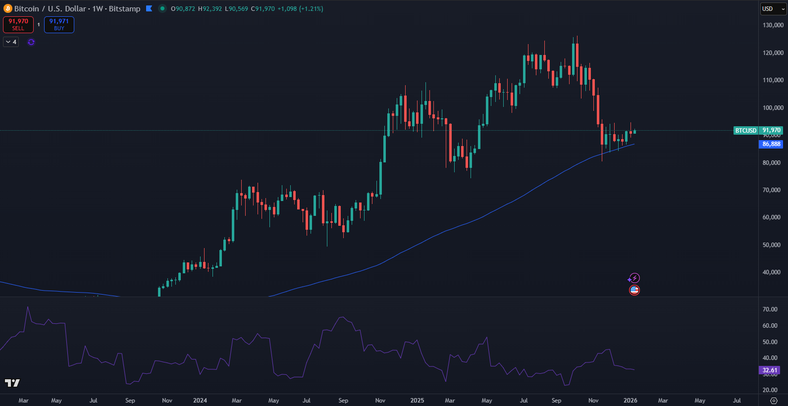This screenshot has height=406, width=788.
Task: Open the purple lightning event marker
Action: 634,278
